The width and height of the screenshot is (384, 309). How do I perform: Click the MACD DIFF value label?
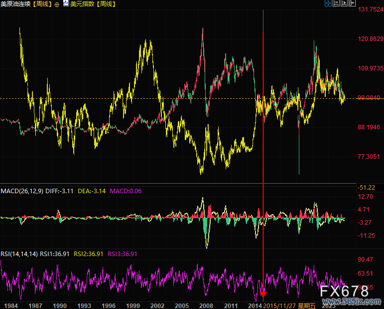[x=59, y=191]
